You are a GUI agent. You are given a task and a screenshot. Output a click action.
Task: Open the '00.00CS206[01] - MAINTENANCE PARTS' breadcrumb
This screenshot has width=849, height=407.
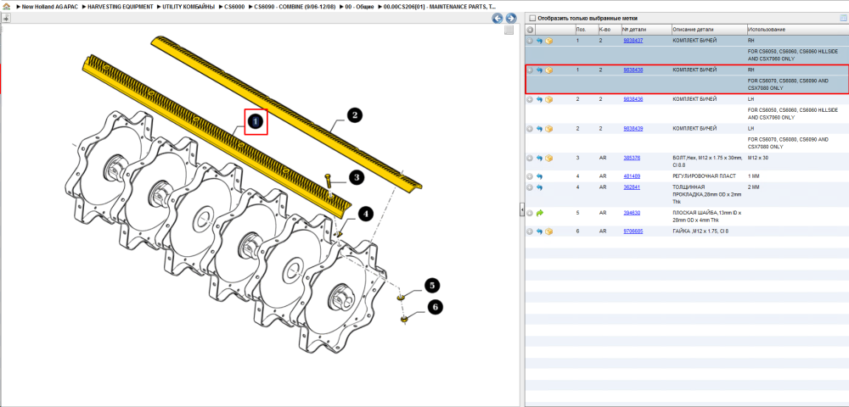(439, 7)
